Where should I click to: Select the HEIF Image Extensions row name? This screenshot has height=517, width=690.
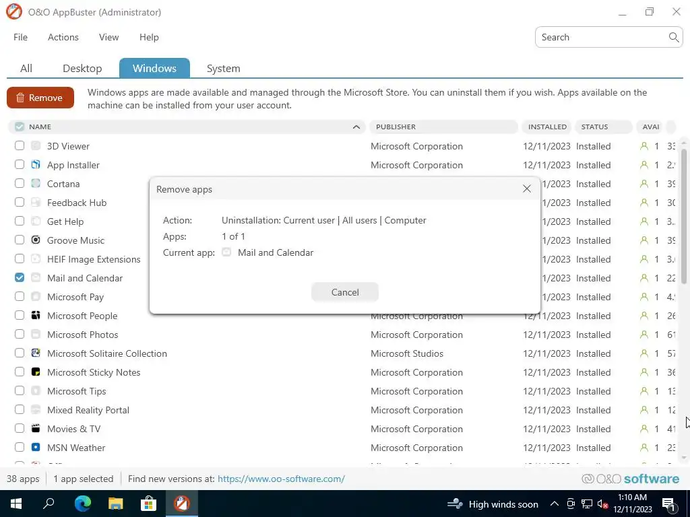pos(94,259)
